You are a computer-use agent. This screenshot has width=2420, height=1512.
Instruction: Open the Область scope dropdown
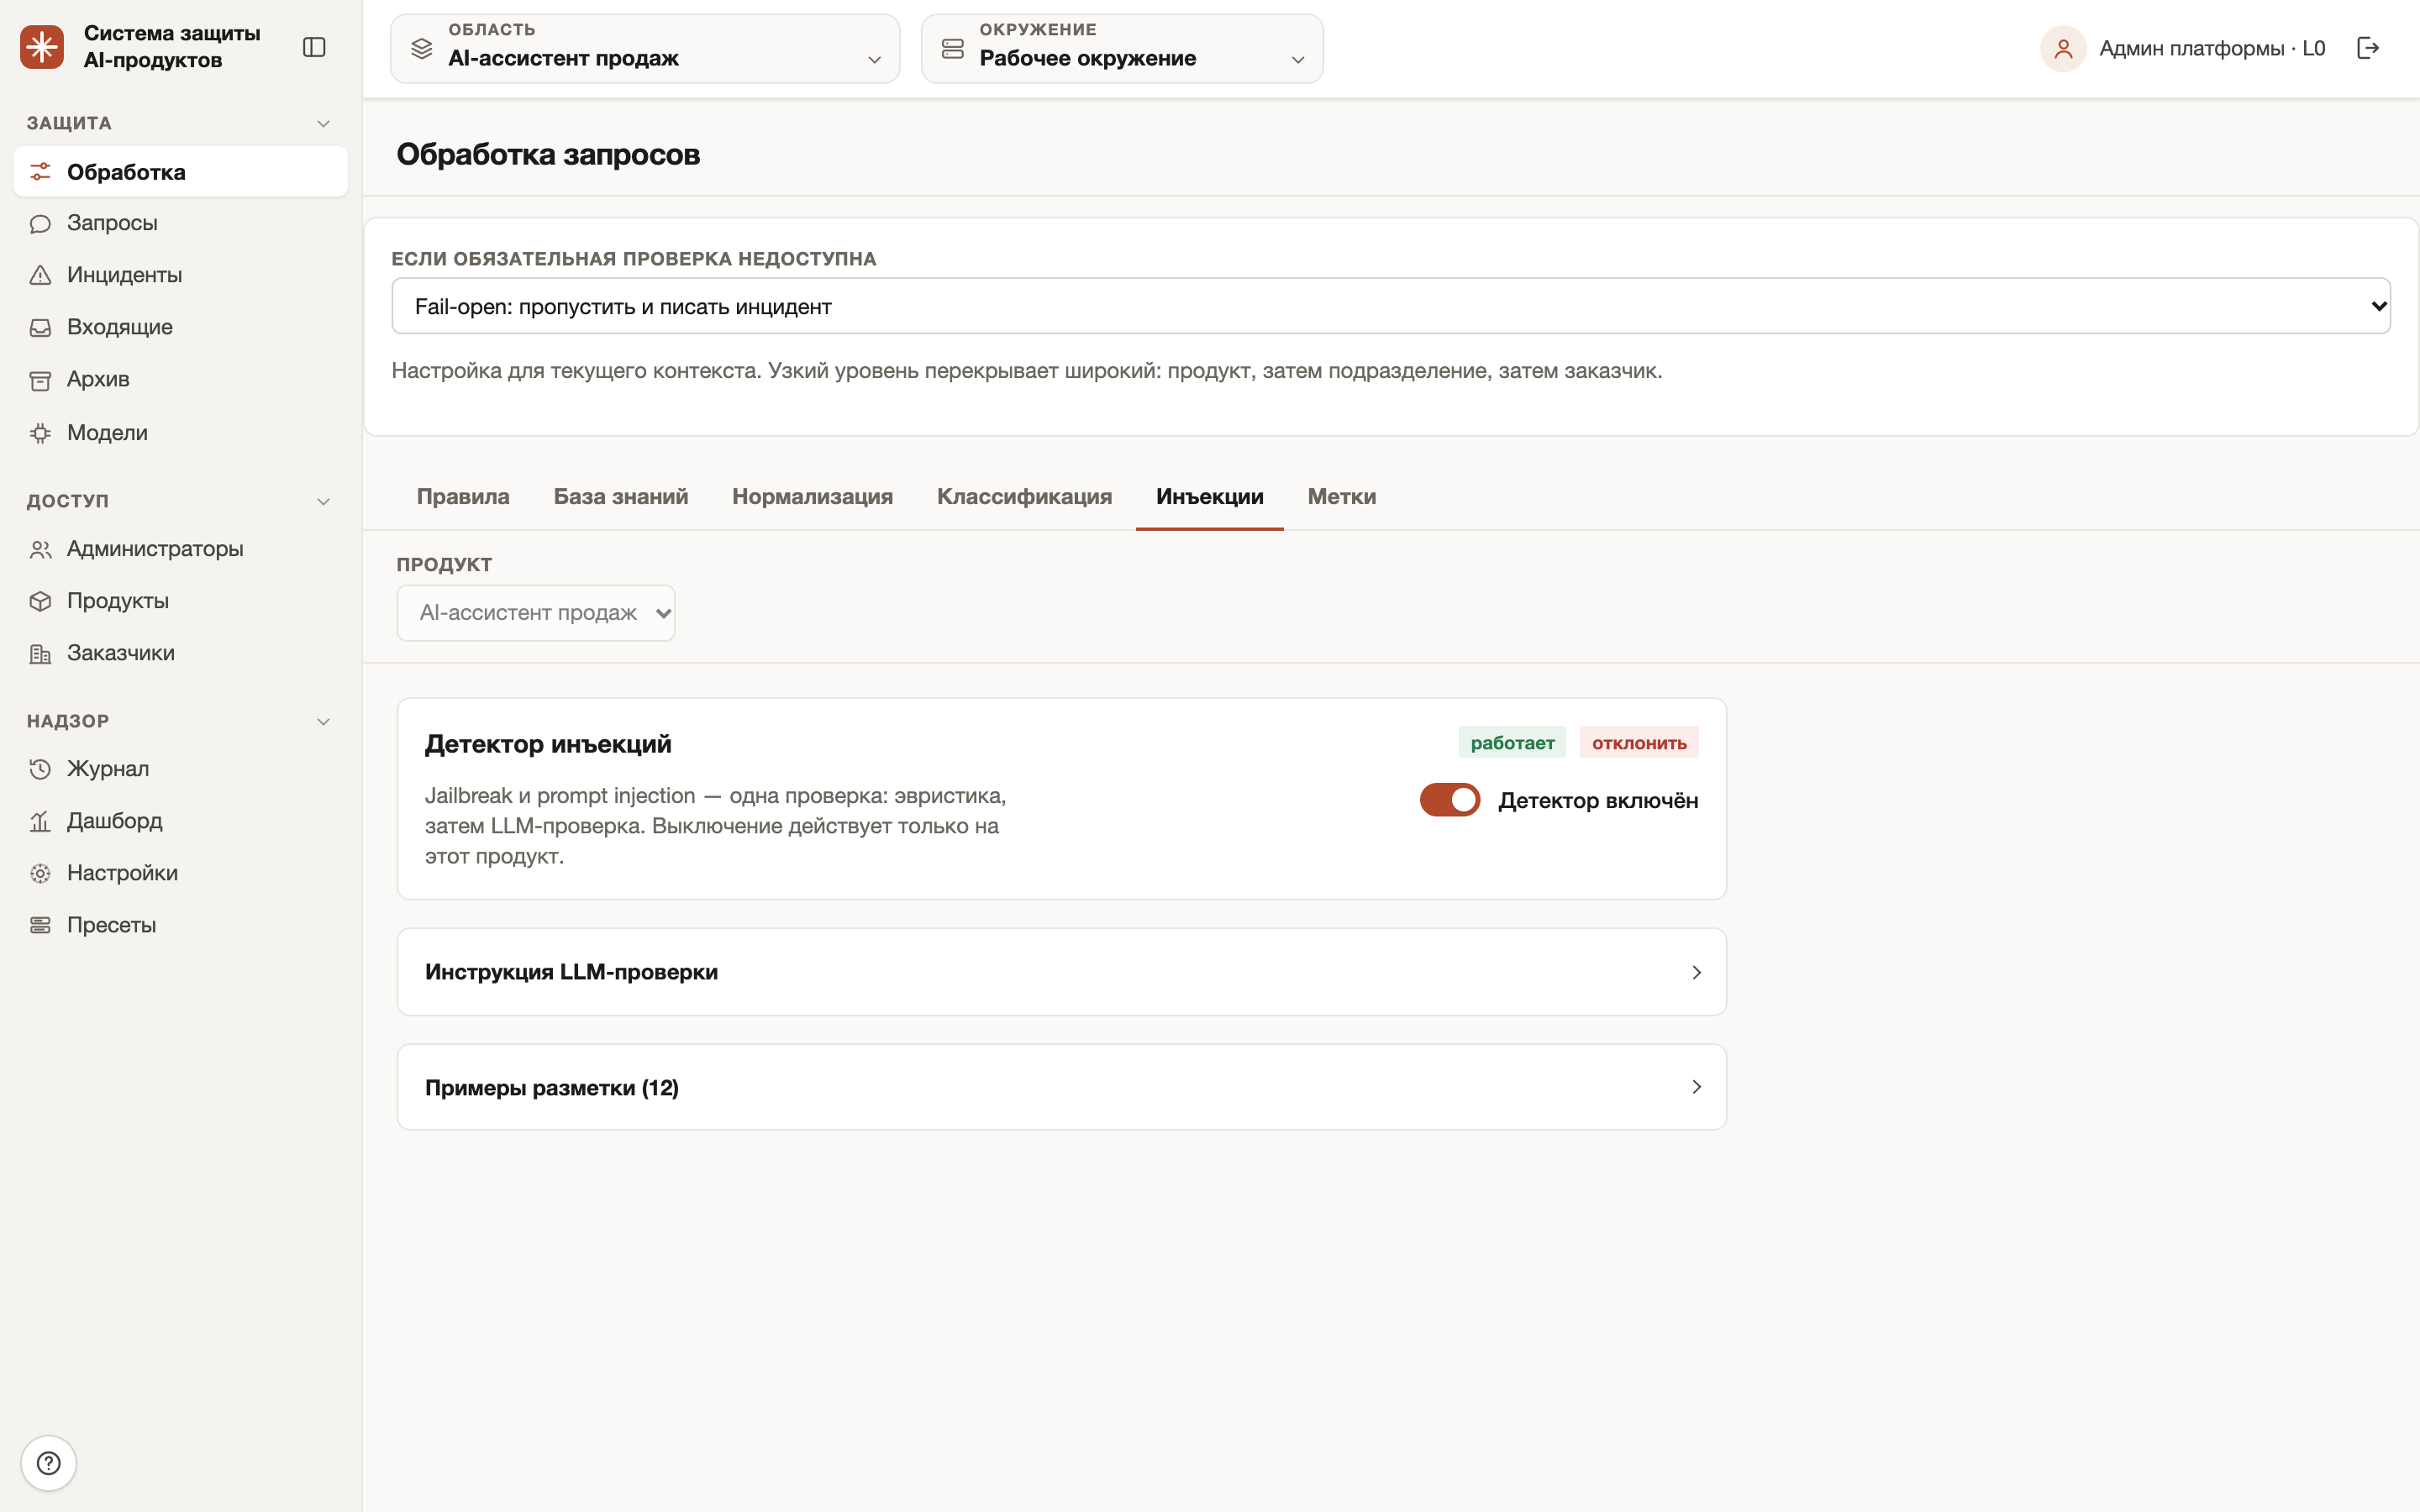click(645, 48)
